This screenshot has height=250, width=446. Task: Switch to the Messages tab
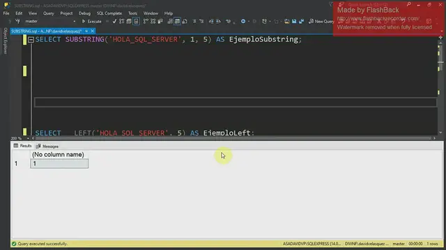tap(47, 147)
